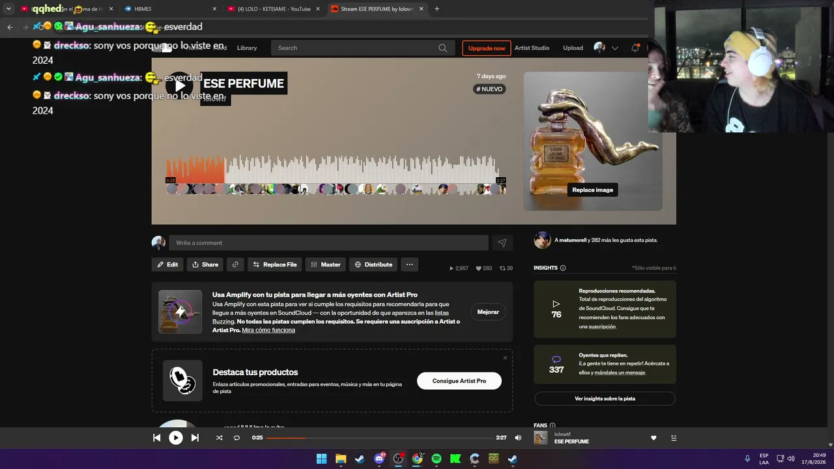Image resolution: width=834 pixels, height=469 pixels.
Task: Click the Upgrade now button
Action: pyautogui.click(x=487, y=48)
